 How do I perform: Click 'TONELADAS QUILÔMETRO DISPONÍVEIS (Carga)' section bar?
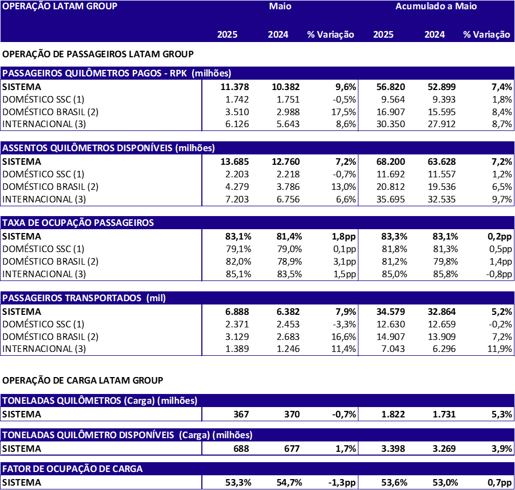pyautogui.click(x=257, y=435)
